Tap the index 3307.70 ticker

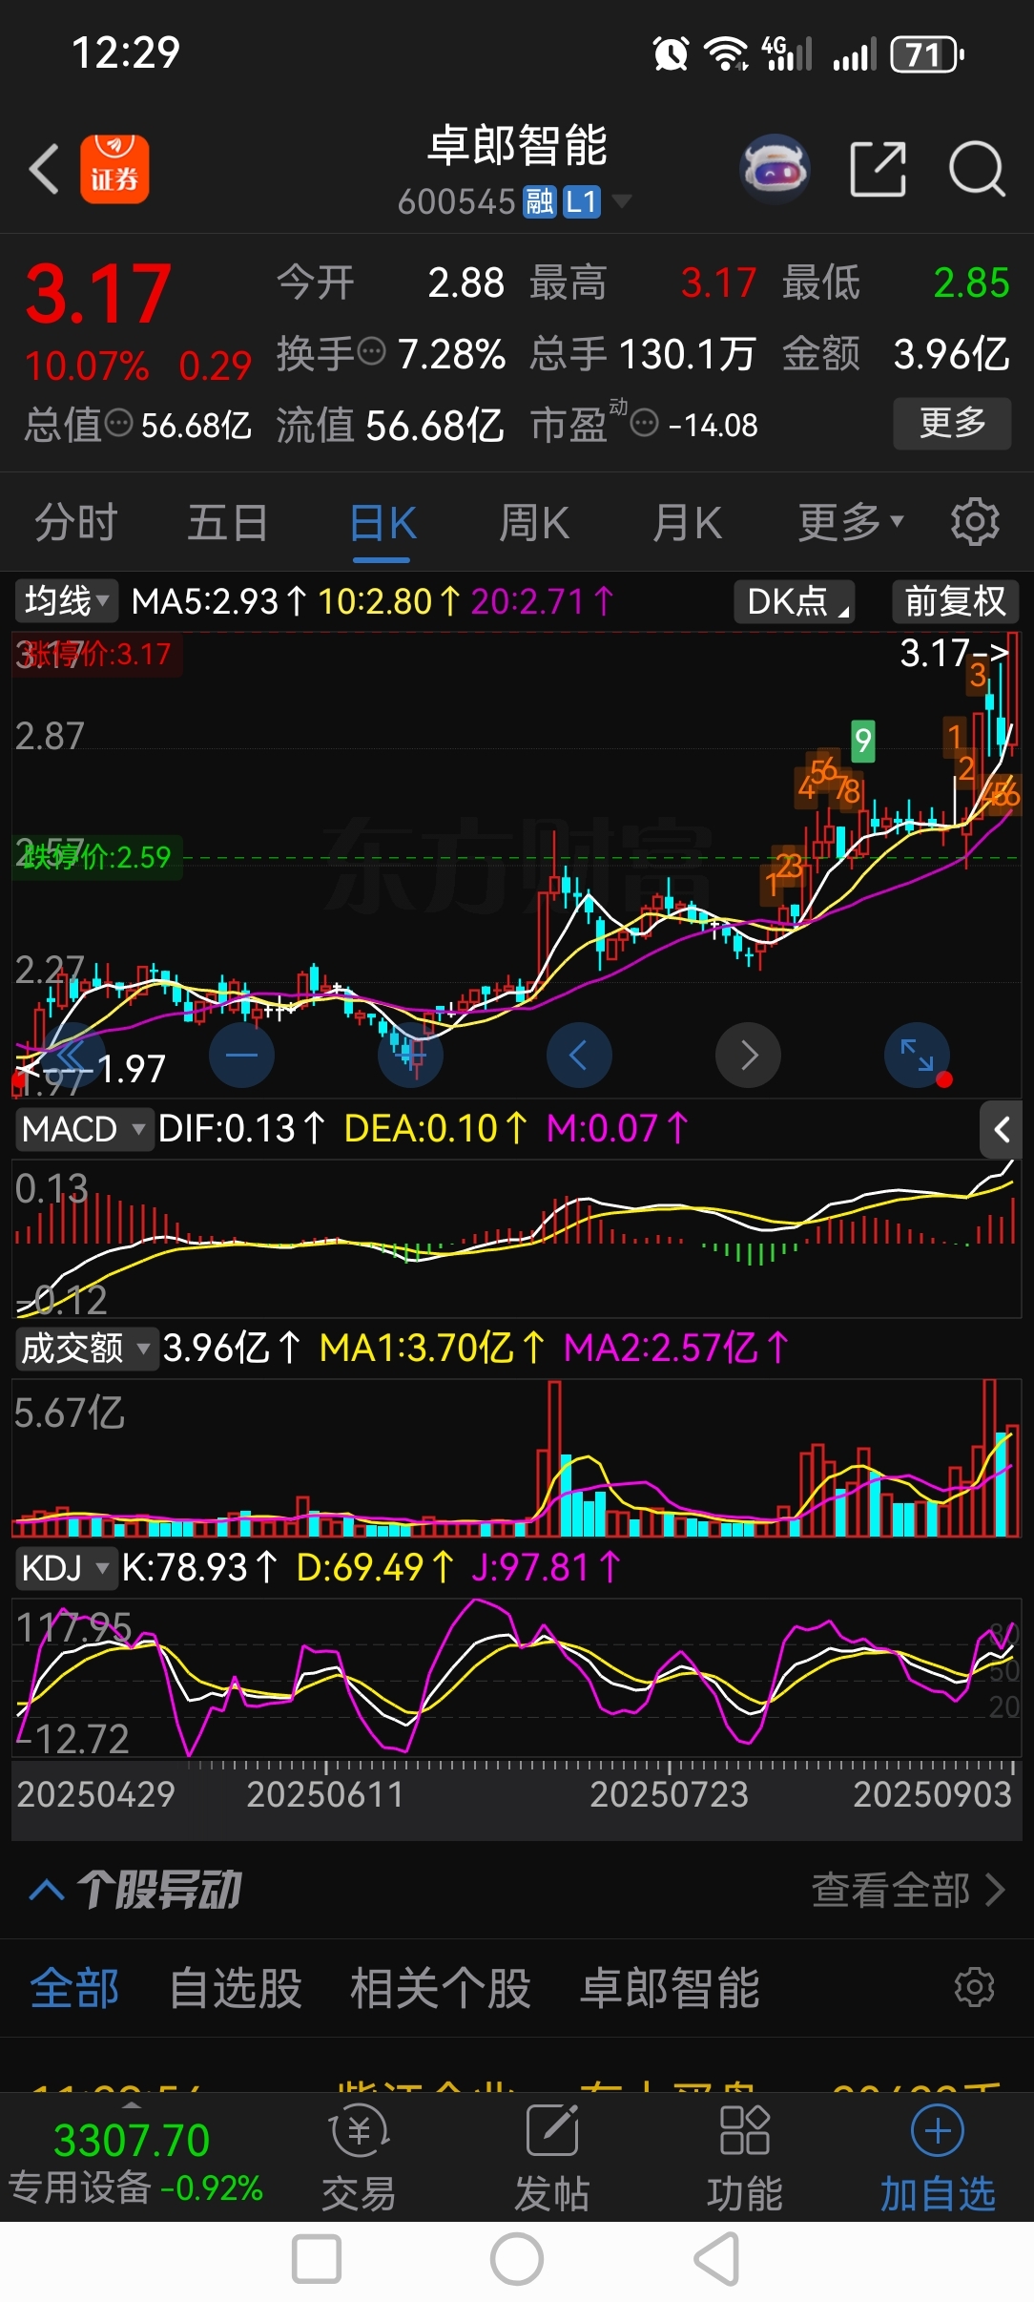(132, 2139)
